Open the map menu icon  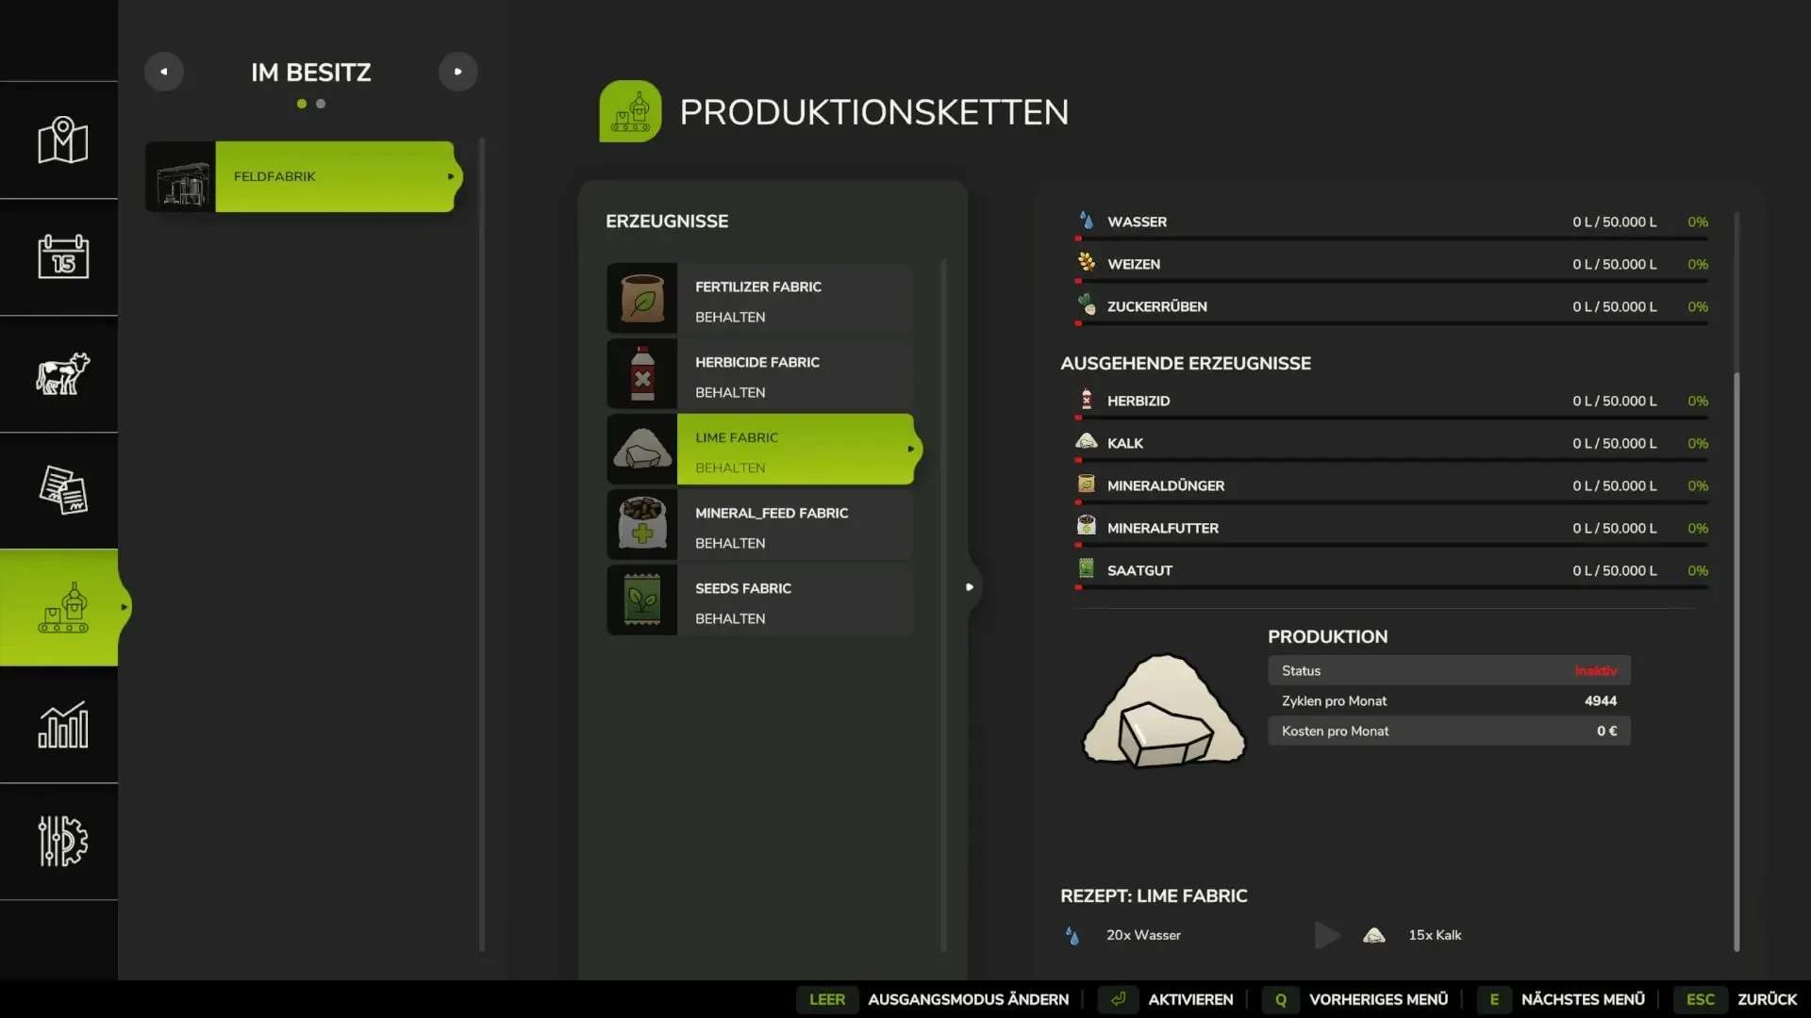(x=62, y=140)
